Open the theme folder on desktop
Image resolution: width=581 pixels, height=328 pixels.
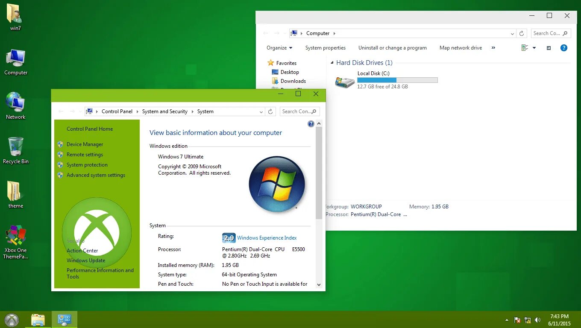pyautogui.click(x=15, y=195)
